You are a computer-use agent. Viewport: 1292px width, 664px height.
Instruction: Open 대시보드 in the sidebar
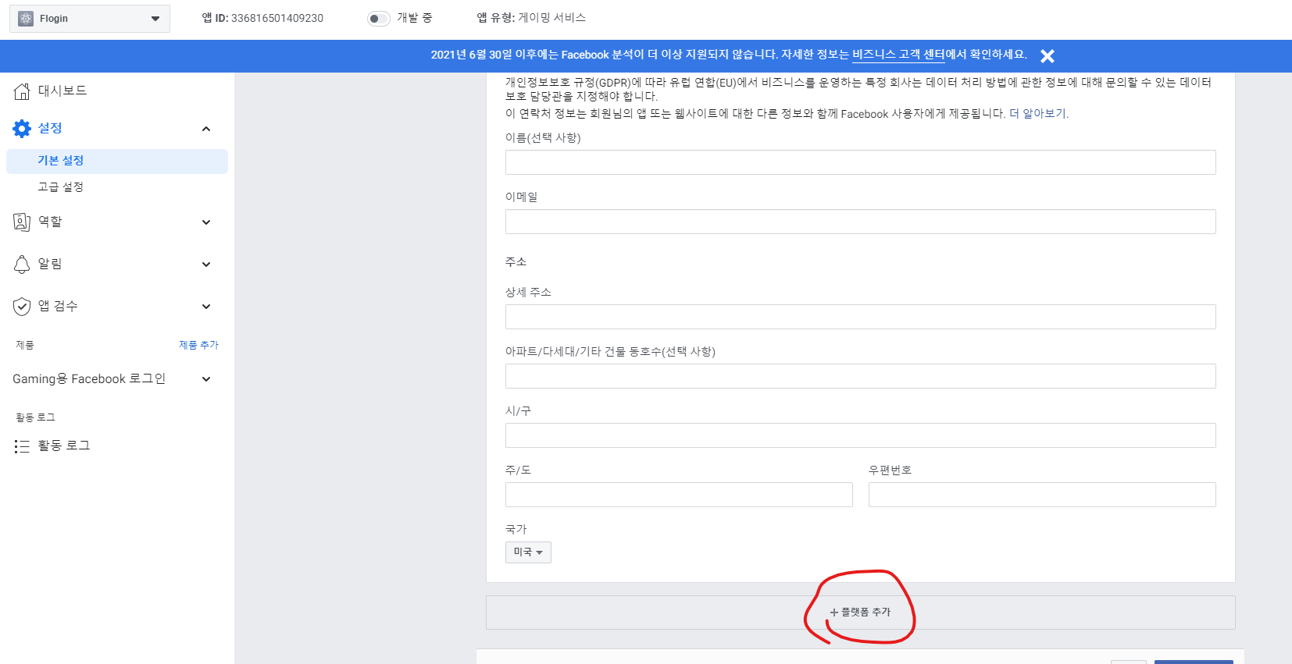coord(62,91)
